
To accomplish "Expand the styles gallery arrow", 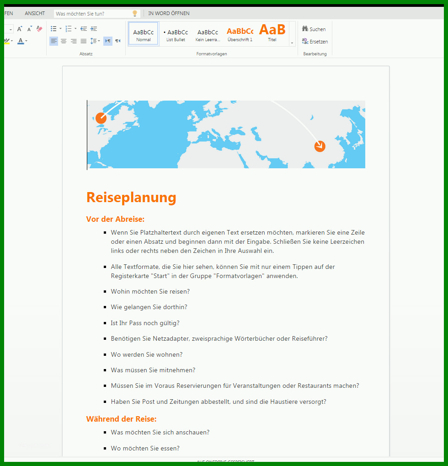I will pyautogui.click(x=292, y=43).
